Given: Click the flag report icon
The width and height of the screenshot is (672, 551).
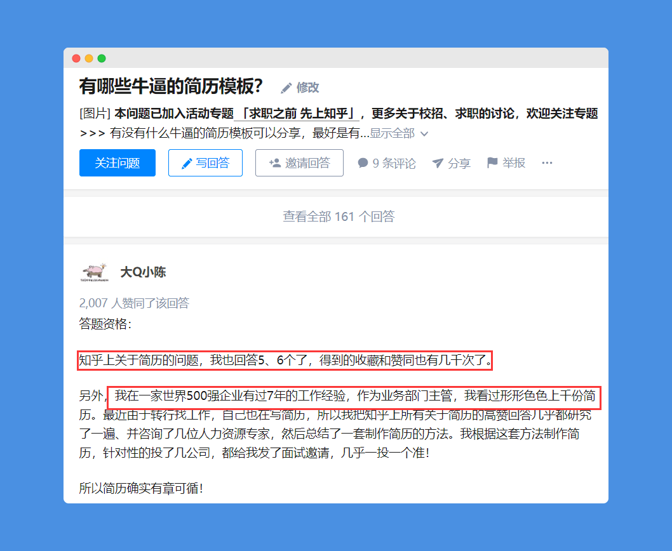Looking at the screenshot, I should [x=492, y=163].
